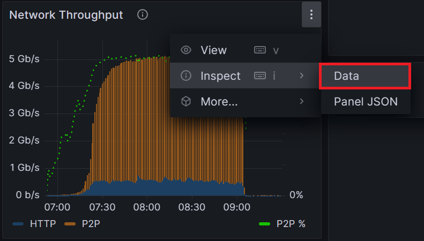
Task: Click the keyboard shortcut icon in Inspect row
Action: tap(260, 76)
